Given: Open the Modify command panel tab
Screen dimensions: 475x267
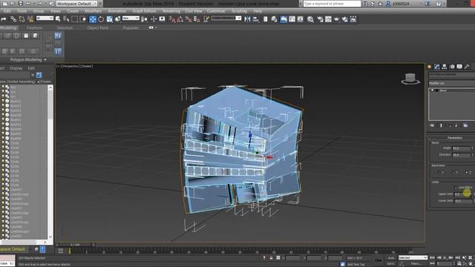Looking at the screenshot, I should [x=437, y=67].
